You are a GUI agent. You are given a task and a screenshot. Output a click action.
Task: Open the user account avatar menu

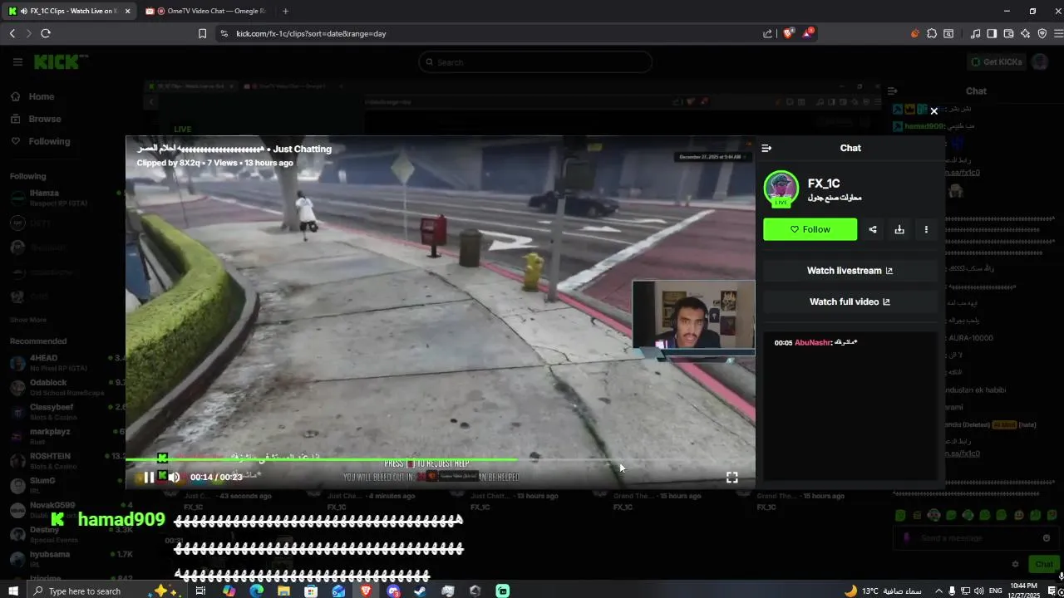click(1039, 62)
